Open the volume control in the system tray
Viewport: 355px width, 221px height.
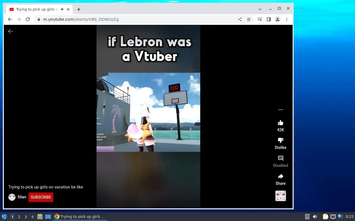(315, 217)
